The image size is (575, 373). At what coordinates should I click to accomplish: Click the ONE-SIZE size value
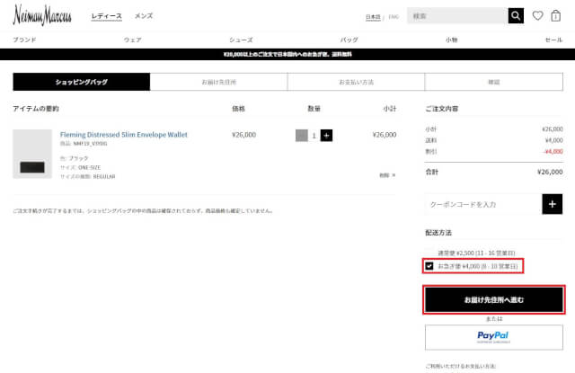89,167
